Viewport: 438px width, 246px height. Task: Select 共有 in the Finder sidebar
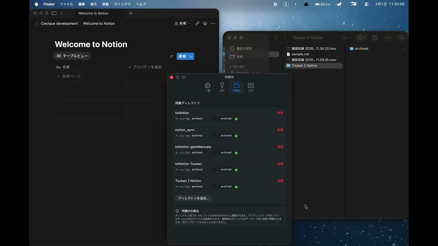(236, 57)
